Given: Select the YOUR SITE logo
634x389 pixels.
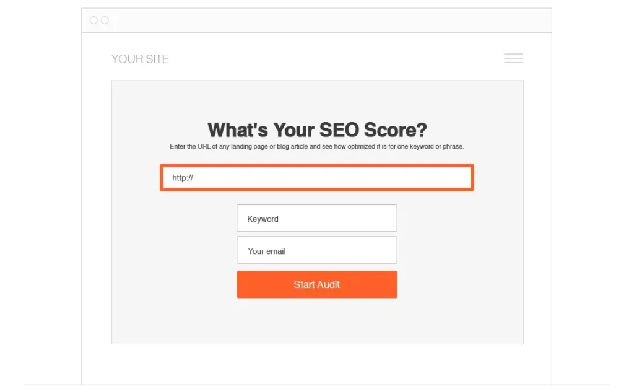Looking at the screenshot, I should coord(140,59).
